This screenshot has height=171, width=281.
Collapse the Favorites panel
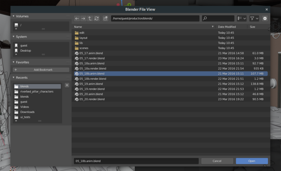[13, 62]
